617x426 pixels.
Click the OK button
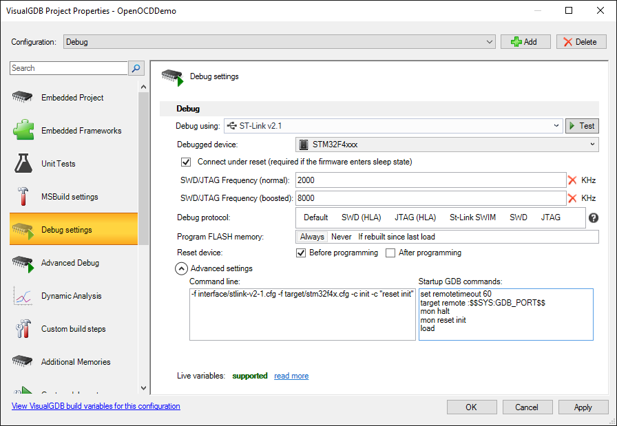472,407
